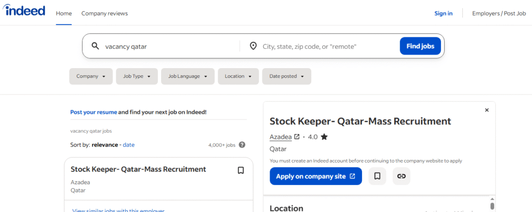Click the '4,000+ jobs' count text
The image size is (532, 212).
click(222, 145)
